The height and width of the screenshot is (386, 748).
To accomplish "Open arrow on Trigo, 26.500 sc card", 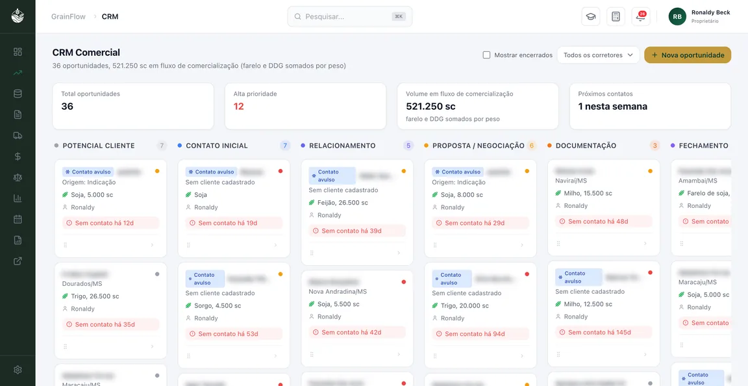I will click(152, 346).
